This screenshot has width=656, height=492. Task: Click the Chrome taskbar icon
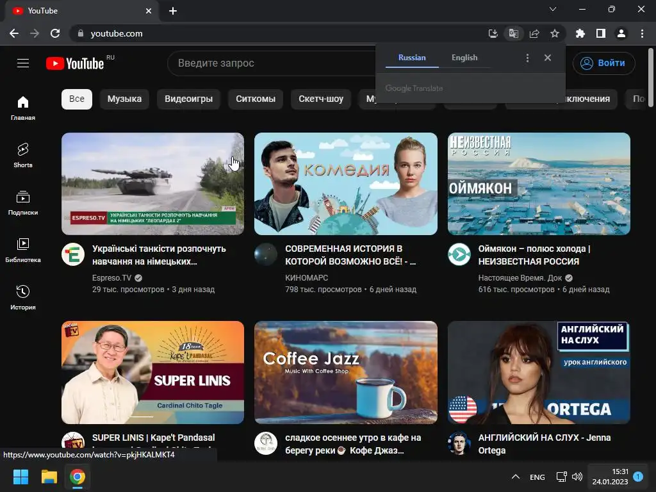tap(78, 477)
